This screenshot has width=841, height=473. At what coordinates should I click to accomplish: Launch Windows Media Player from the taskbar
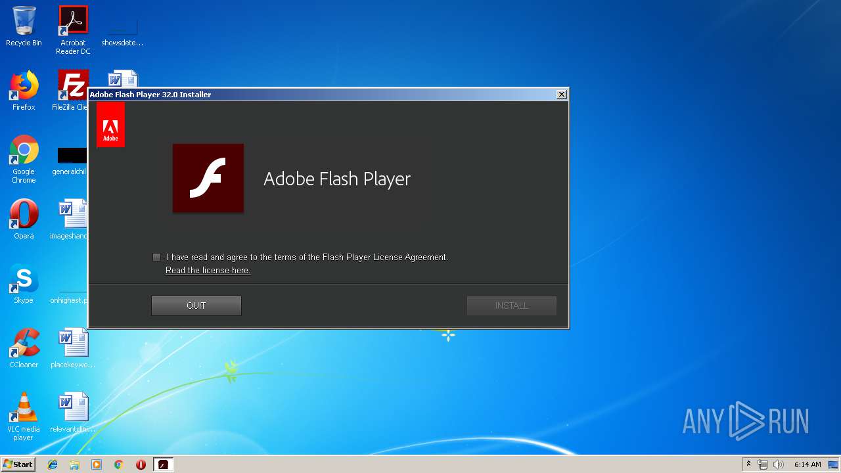97,464
